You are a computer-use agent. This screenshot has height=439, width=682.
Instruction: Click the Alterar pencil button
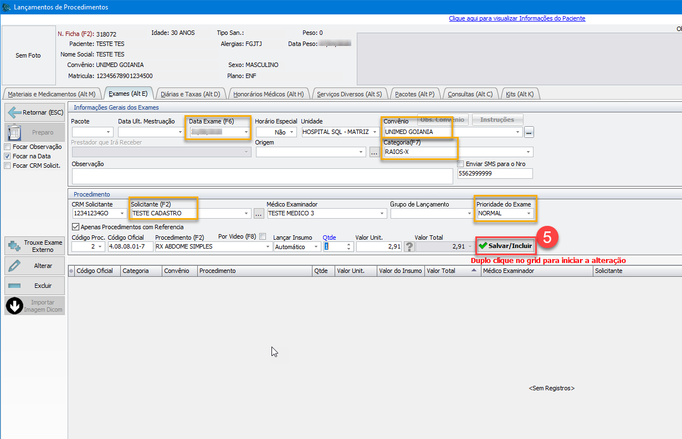35,266
